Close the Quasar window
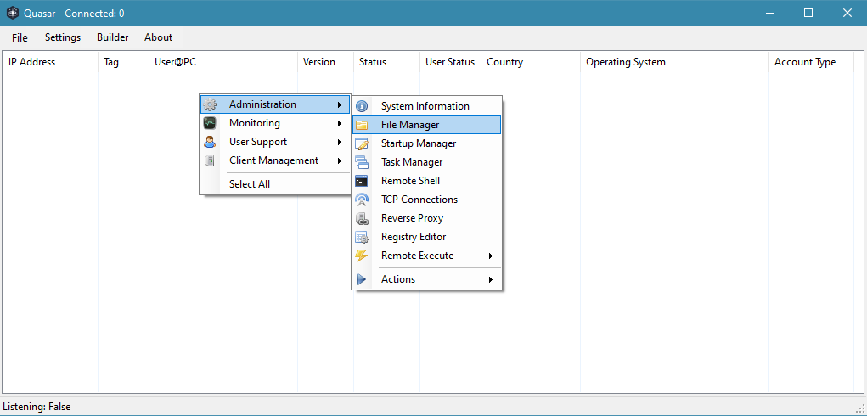 pyautogui.click(x=847, y=13)
